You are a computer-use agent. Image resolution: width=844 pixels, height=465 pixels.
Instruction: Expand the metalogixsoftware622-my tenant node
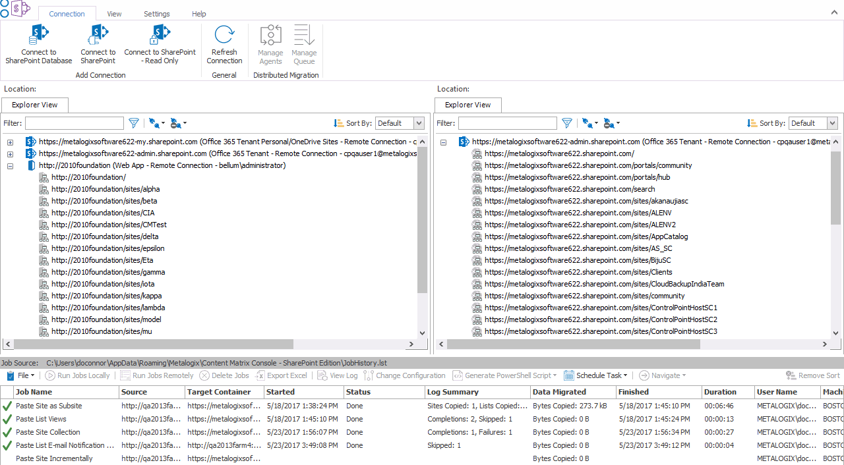[x=10, y=142]
